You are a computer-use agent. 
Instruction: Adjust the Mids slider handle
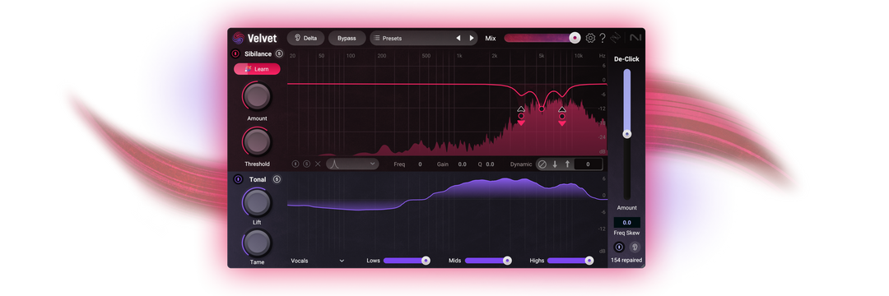(x=507, y=261)
